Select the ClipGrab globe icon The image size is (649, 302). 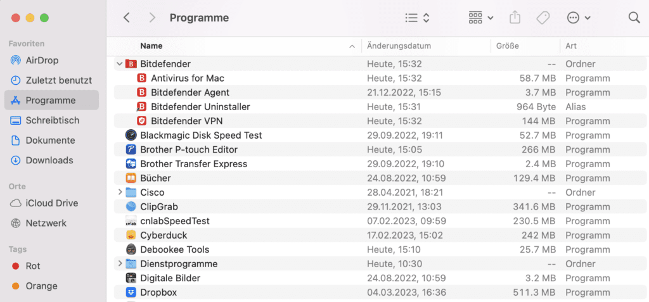click(131, 206)
